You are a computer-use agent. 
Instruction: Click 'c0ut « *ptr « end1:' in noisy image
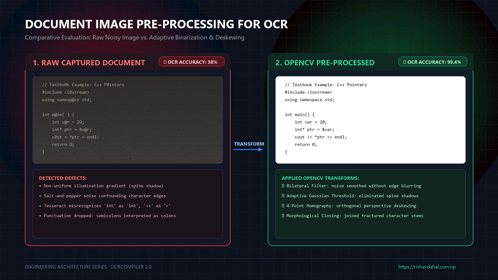(x=76, y=137)
